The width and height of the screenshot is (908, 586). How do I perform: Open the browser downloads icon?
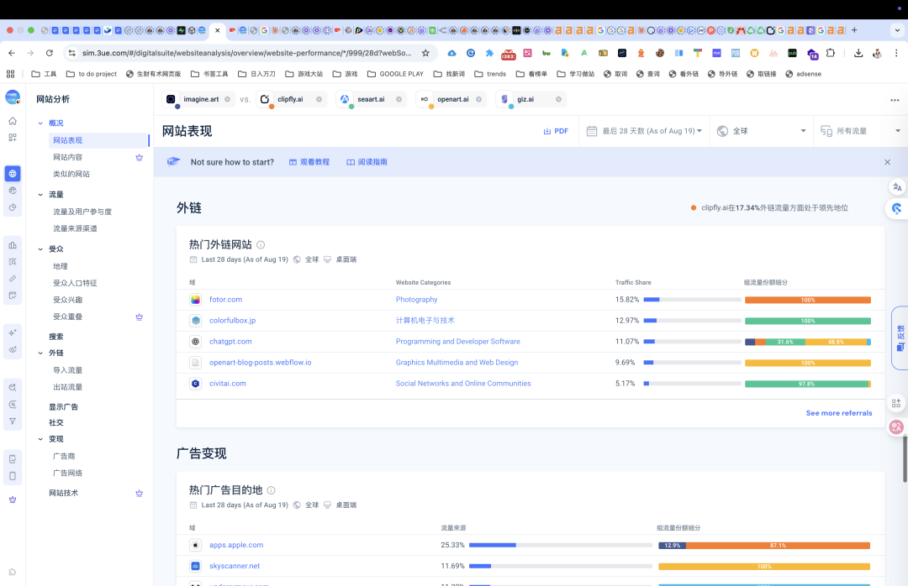(858, 53)
